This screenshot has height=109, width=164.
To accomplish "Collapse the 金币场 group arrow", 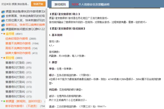I will coord(2,34).
